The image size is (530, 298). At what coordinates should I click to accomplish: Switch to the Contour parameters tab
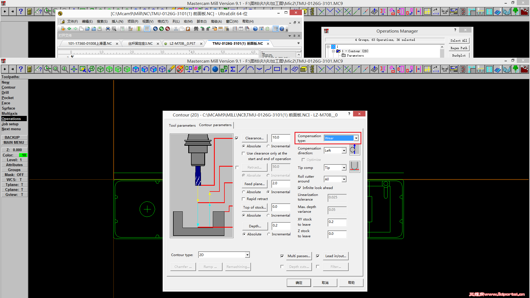[215, 125]
